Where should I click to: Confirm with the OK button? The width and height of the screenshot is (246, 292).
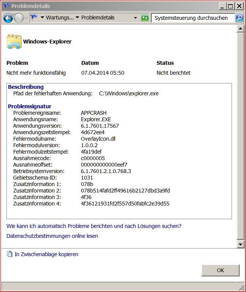click(x=221, y=270)
